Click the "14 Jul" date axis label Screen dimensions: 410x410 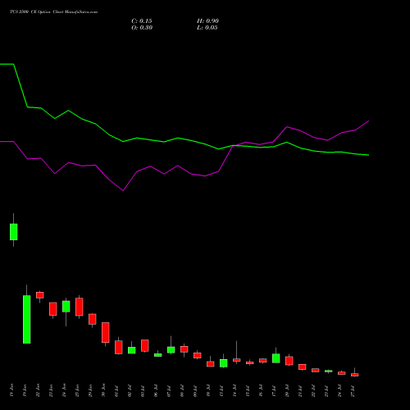pyautogui.click(x=235, y=391)
